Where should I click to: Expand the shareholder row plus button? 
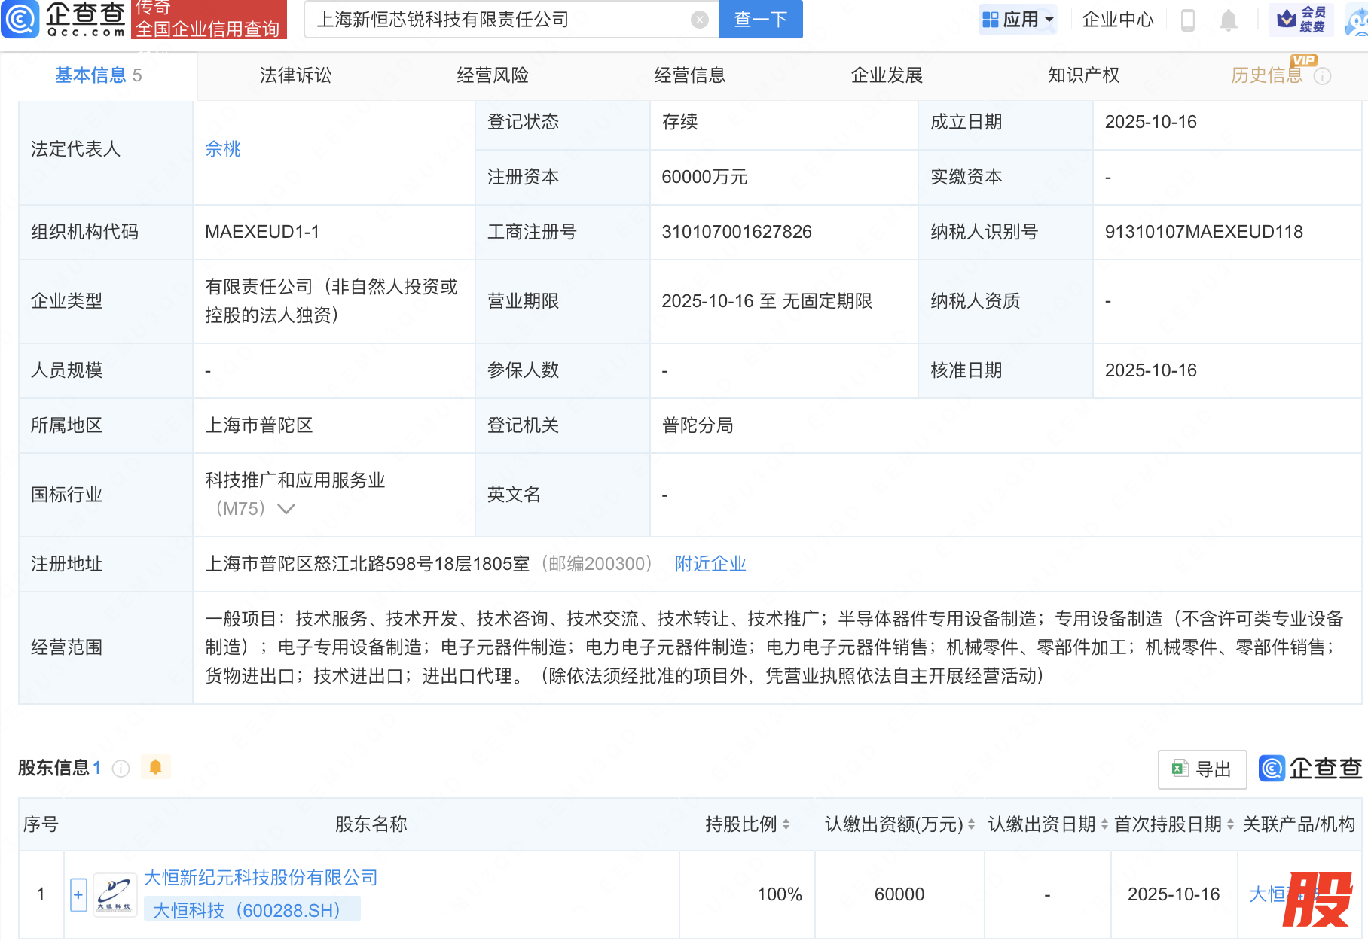click(x=78, y=894)
